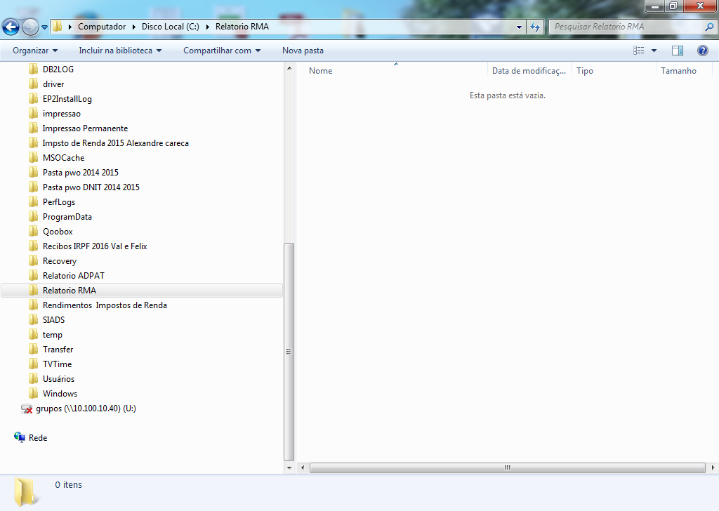Click the Rede network icon
Screen dimensions: 719x511
point(19,438)
